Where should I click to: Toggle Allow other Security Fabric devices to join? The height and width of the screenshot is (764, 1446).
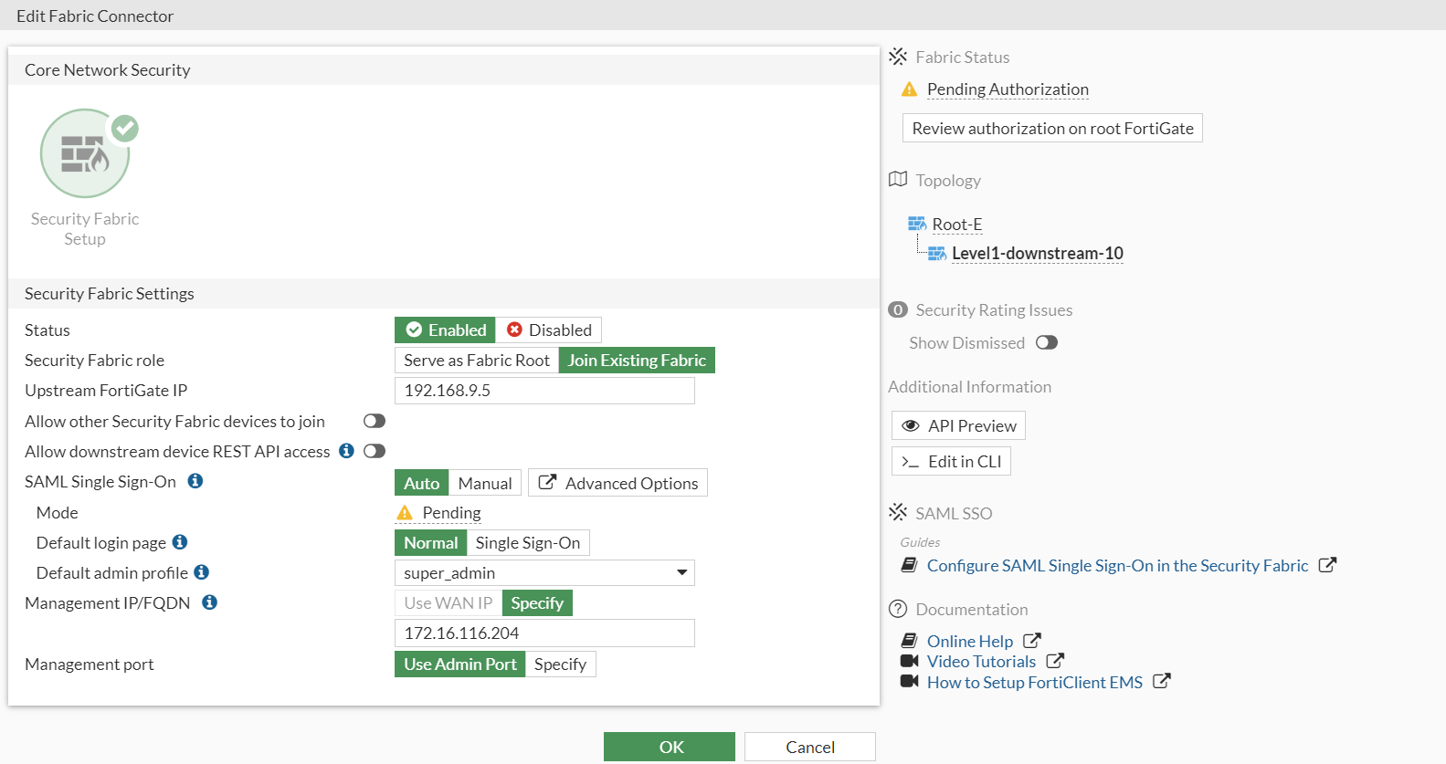click(x=375, y=421)
